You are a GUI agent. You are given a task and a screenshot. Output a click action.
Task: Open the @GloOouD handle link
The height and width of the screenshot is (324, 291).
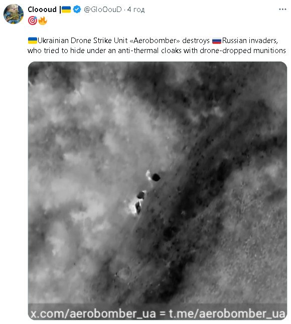tap(102, 10)
